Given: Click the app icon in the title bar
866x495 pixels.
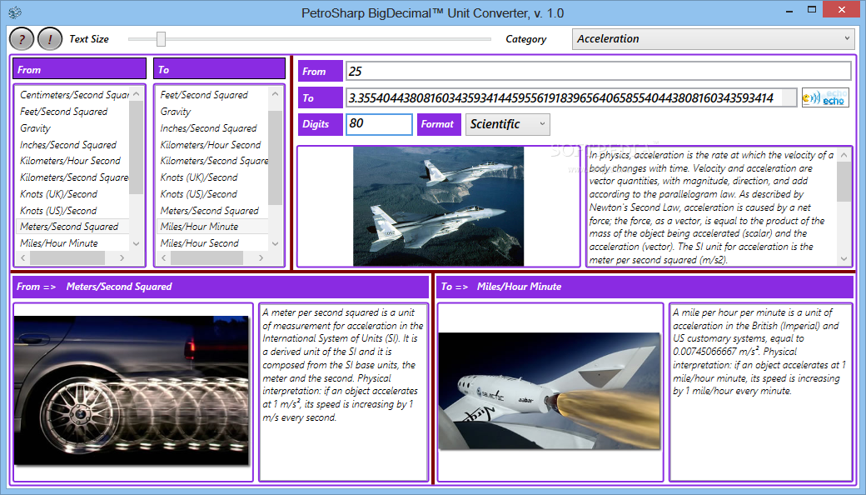Looking at the screenshot, I should tap(15, 12).
